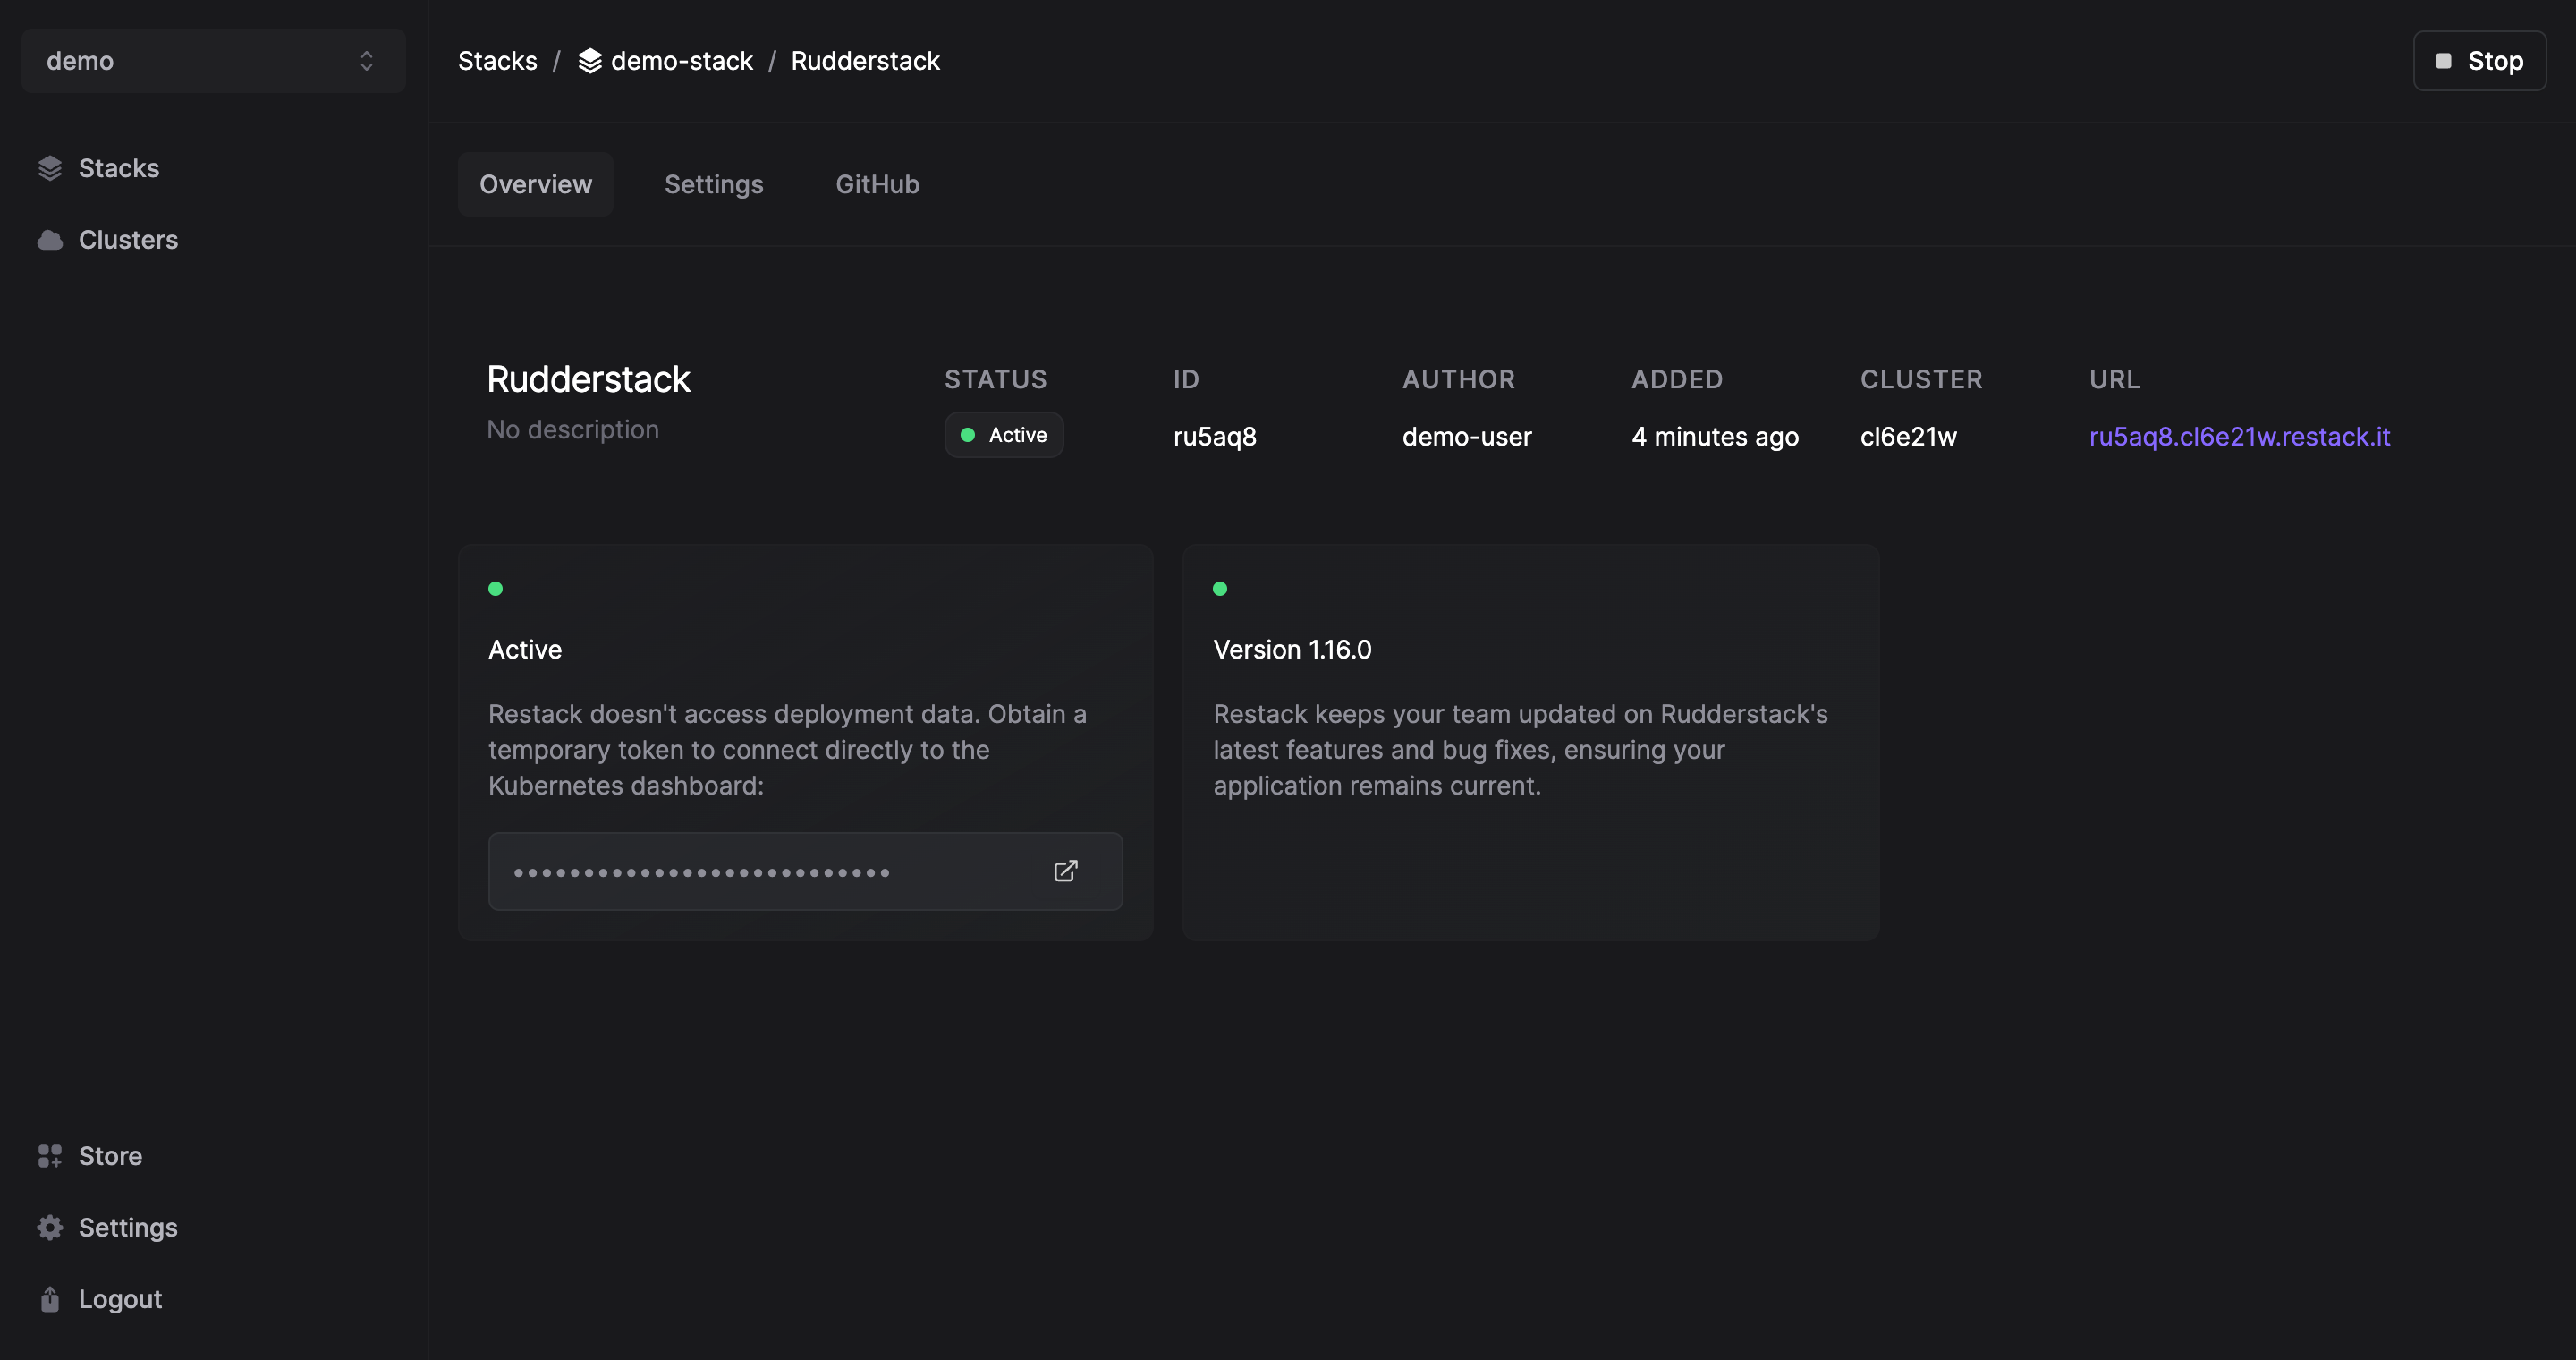Click the Settings gear icon
Viewport: 2576px width, 1360px height.
(x=47, y=1227)
